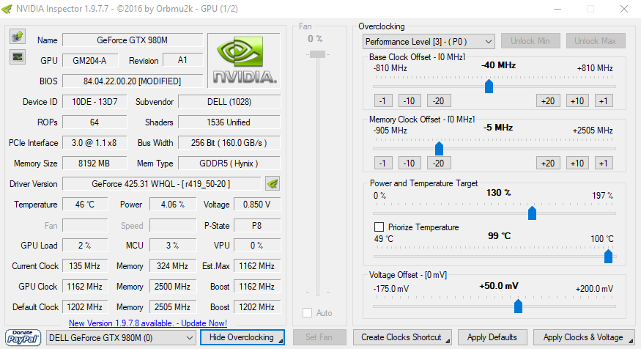Click the Voltage Offset slider handle

(x=518, y=306)
